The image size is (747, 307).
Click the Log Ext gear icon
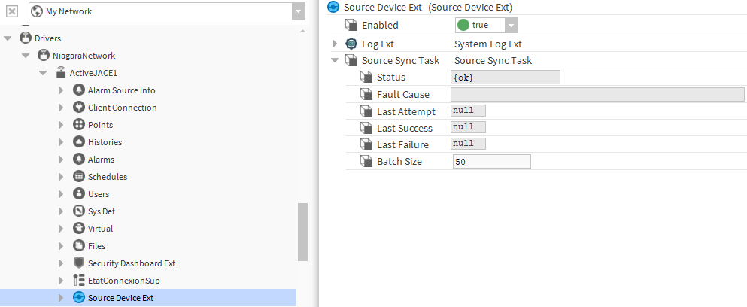point(351,44)
